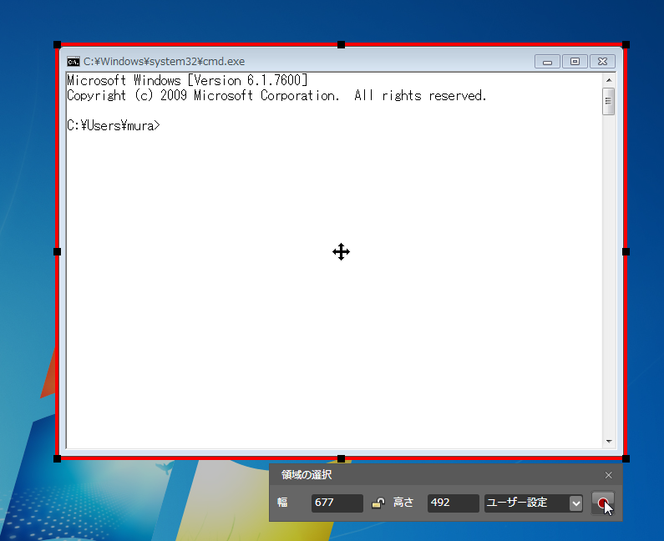Click the C:\Users\mura> prompt line
This screenshot has height=541, width=664.
(x=114, y=126)
